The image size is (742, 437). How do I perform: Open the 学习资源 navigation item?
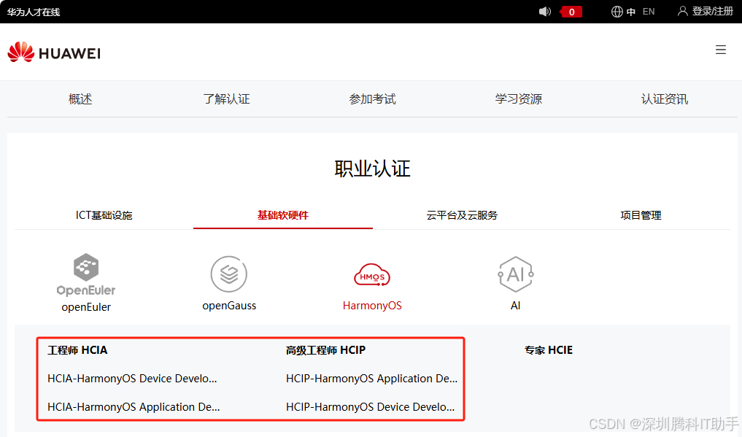click(x=519, y=98)
